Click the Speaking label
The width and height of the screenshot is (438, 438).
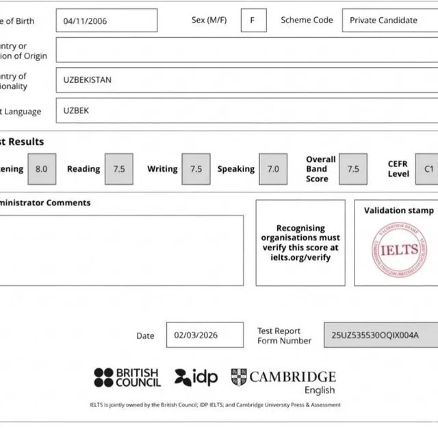point(235,169)
